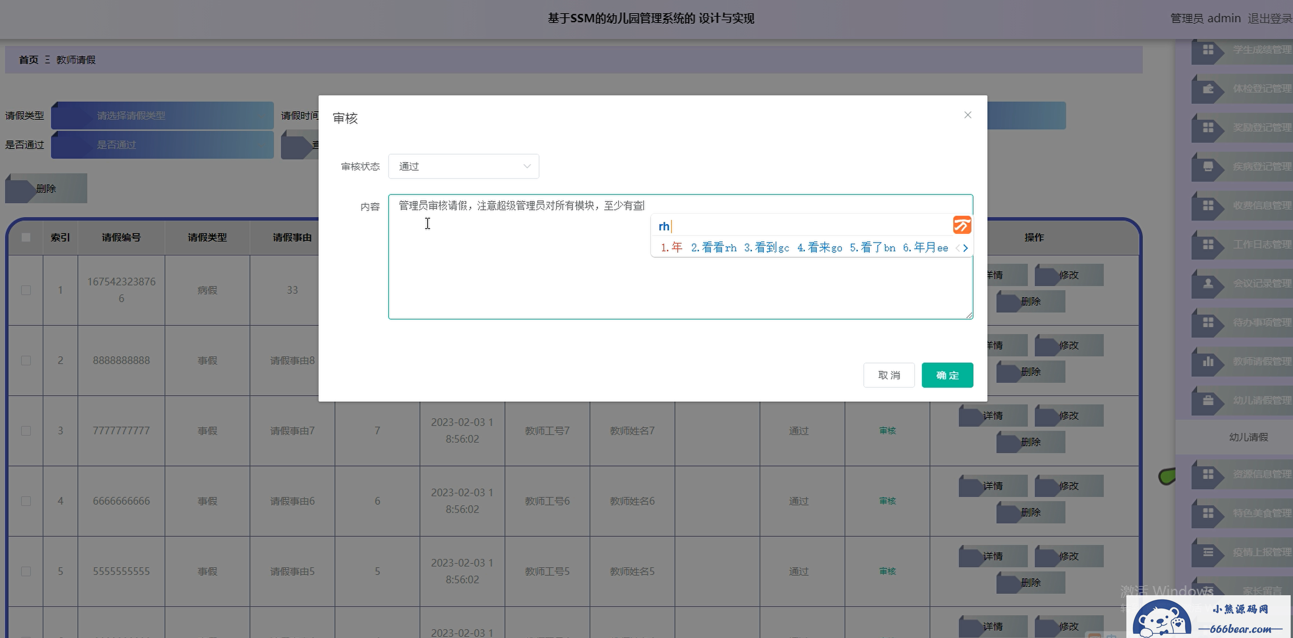Click 删除 button in row 5555555555
The image size is (1293, 638).
pyautogui.click(x=1030, y=583)
